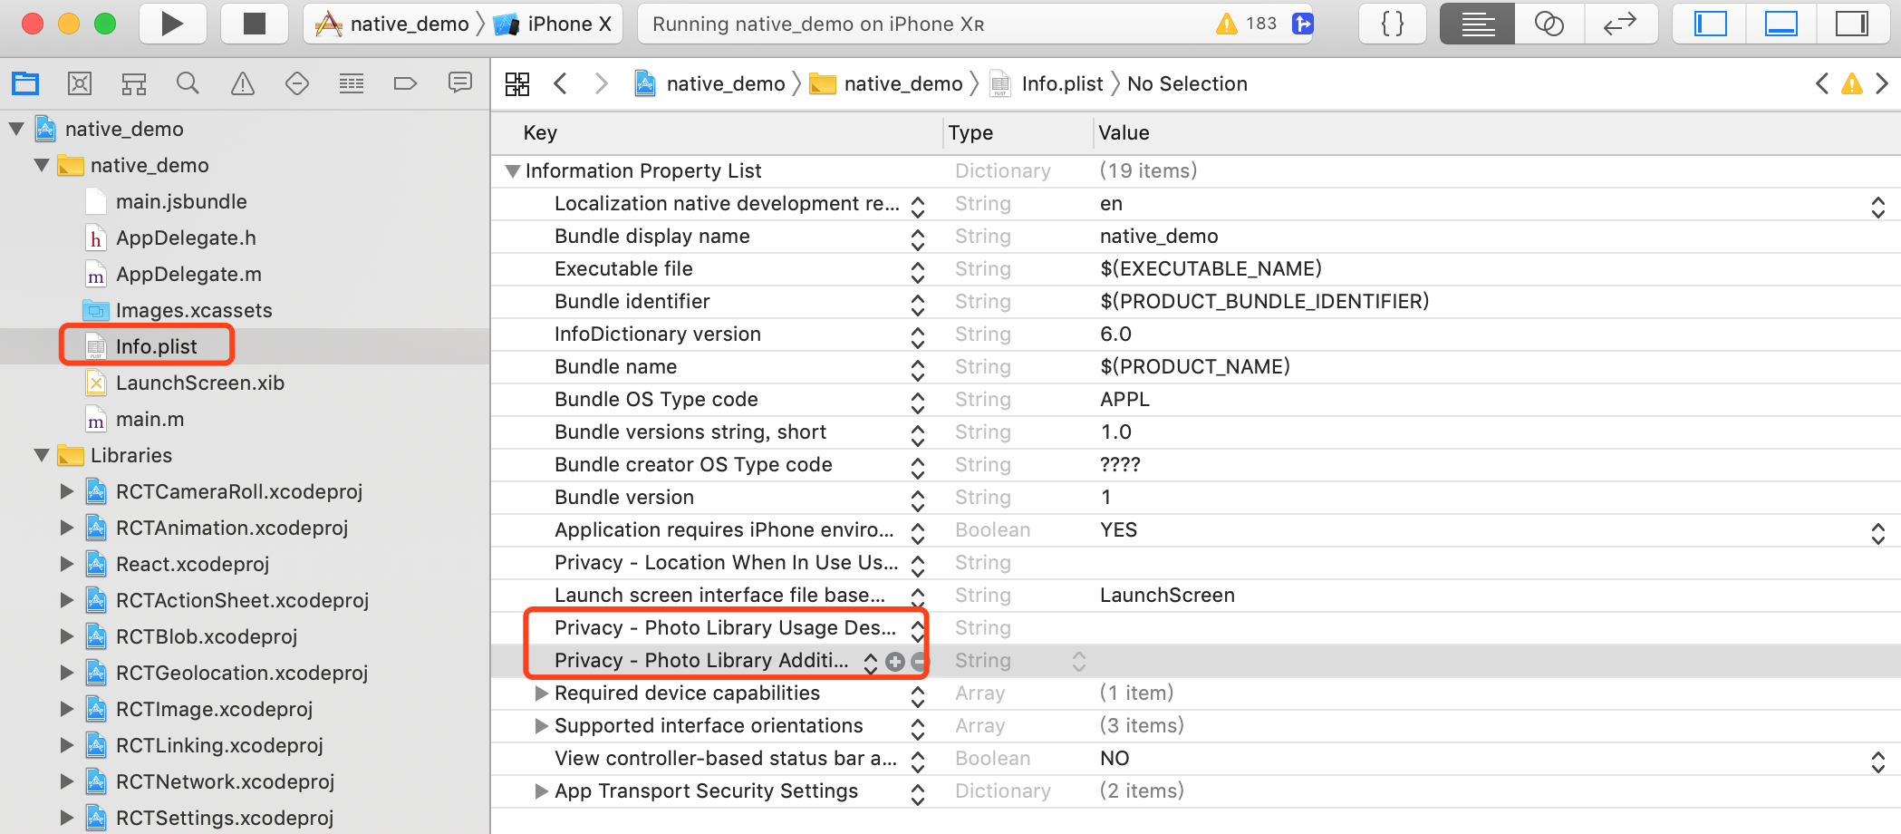Image resolution: width=1901 pixels, height=834 pixels.
Task: Collapse the Libraries group
Action: click(42, 455)
